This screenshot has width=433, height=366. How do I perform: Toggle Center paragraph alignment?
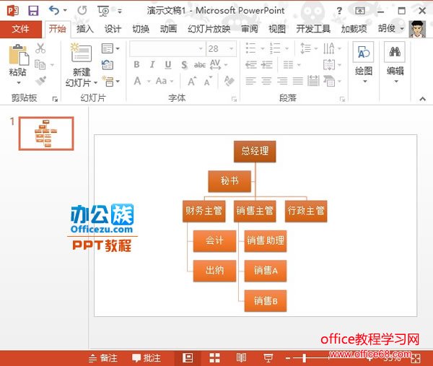tap(266, 81)
